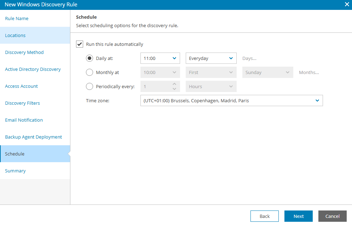352x226 pixels.
Task: Open the Time zone dropdown
Action: 231,101
